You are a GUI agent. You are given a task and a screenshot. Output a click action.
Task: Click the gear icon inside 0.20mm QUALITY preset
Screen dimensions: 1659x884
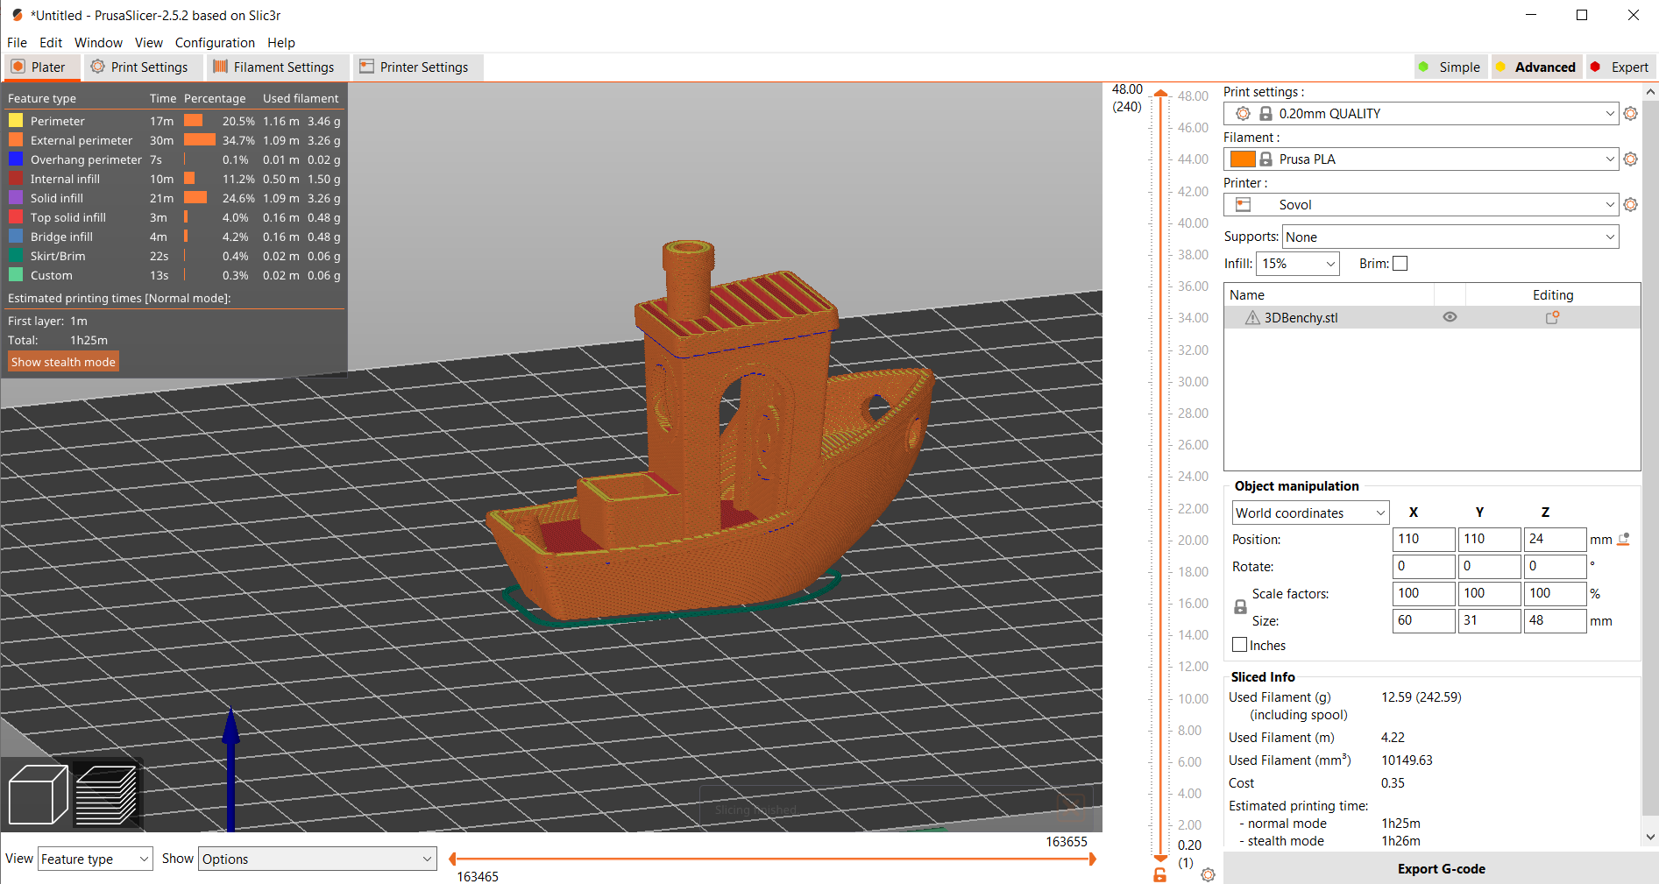coord(1243,114)
